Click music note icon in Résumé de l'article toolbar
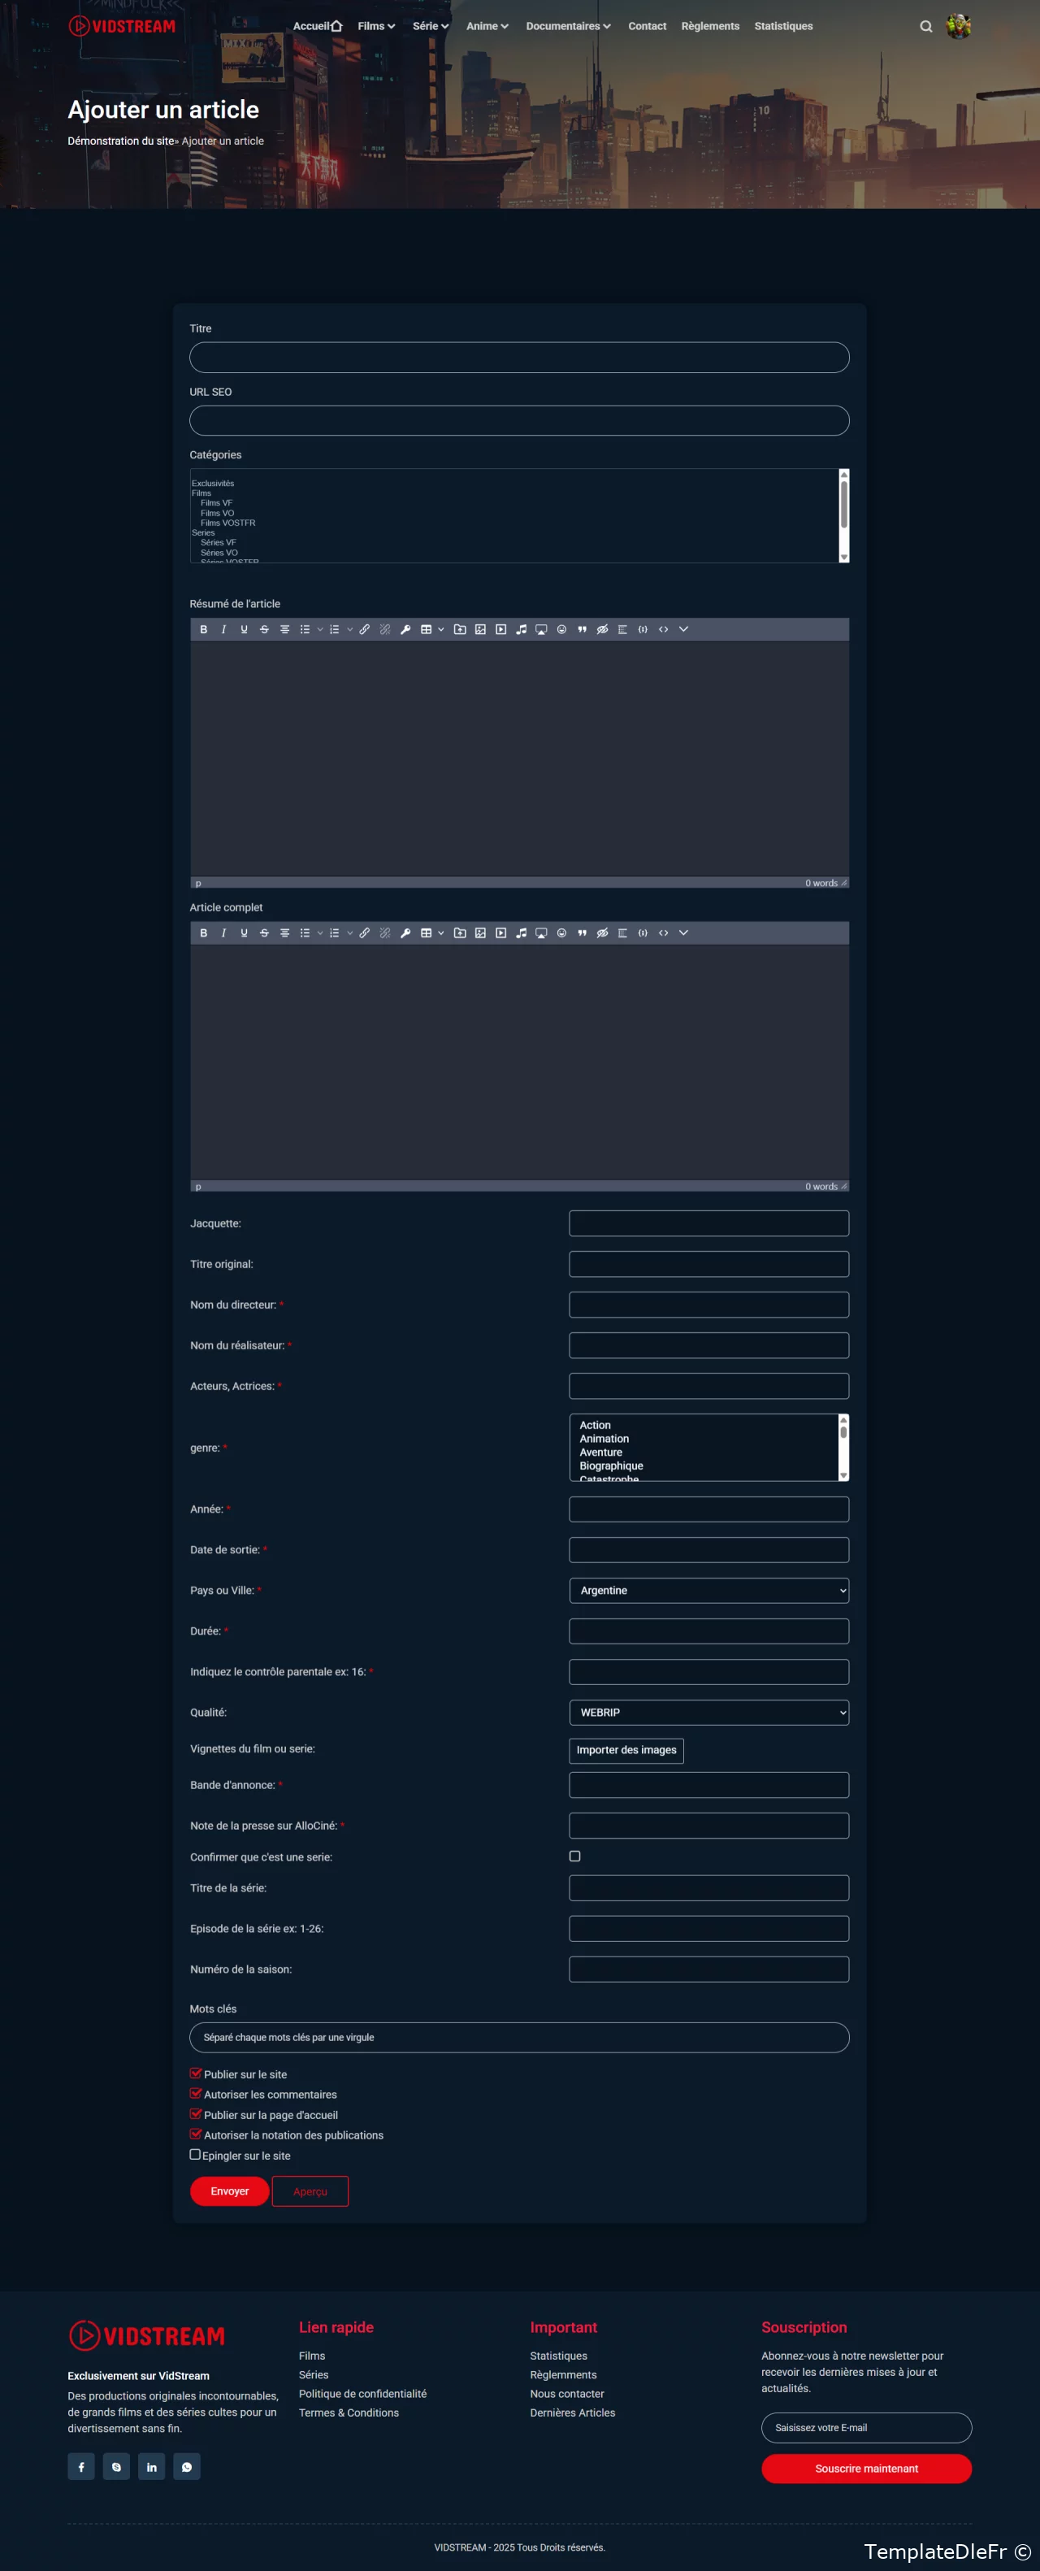The image size is (1040, 2571). pyautogui.click(x=521, y=630)
